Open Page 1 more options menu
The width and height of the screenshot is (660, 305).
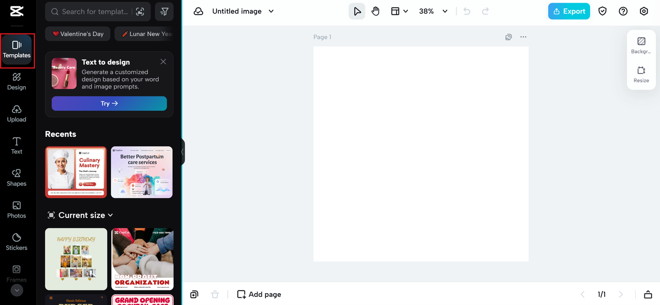click(x=523, y=37)
